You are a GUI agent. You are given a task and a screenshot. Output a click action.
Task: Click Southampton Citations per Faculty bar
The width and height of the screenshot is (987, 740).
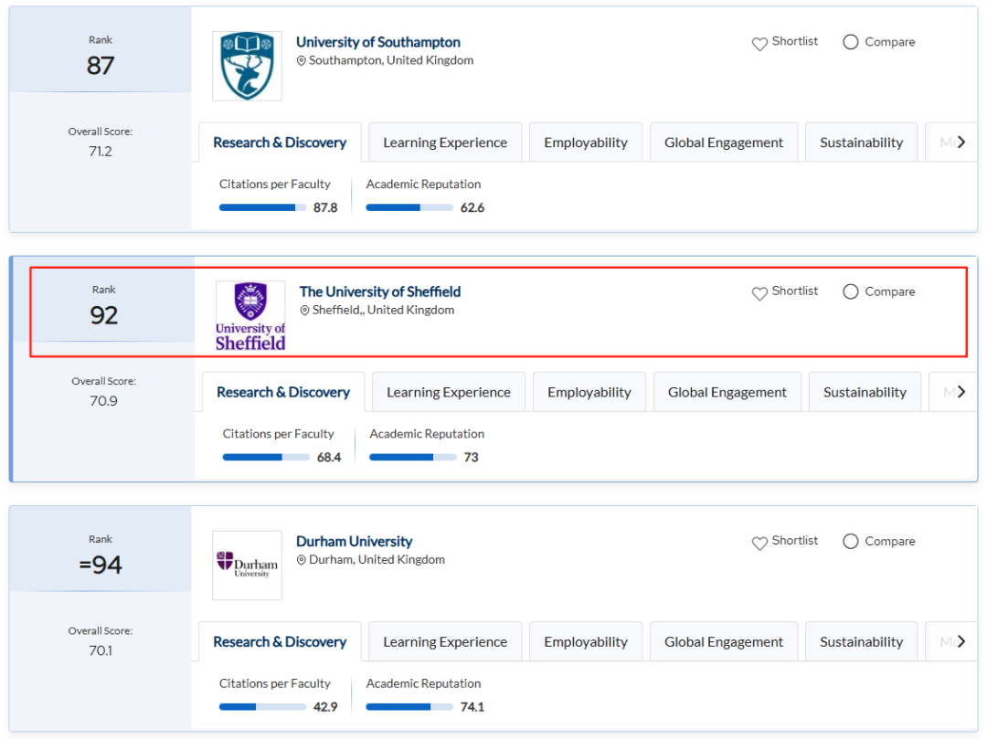coord(262,207)
